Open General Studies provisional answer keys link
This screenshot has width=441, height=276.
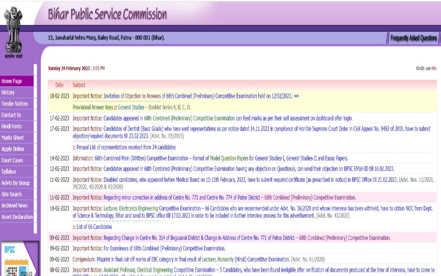click(x=131, y=107)
